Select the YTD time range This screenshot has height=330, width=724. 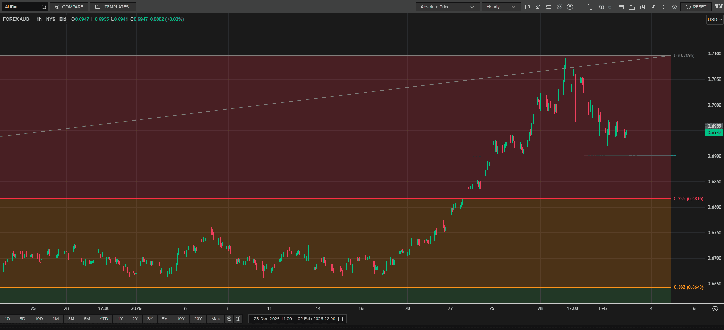coord(103,319)
